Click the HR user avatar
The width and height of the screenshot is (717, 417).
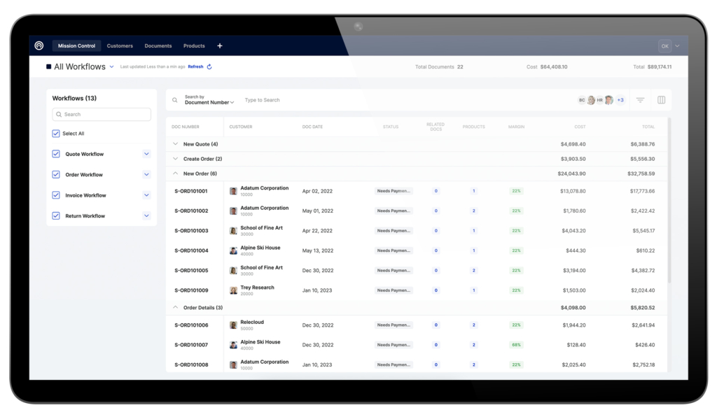coord(599,100)
